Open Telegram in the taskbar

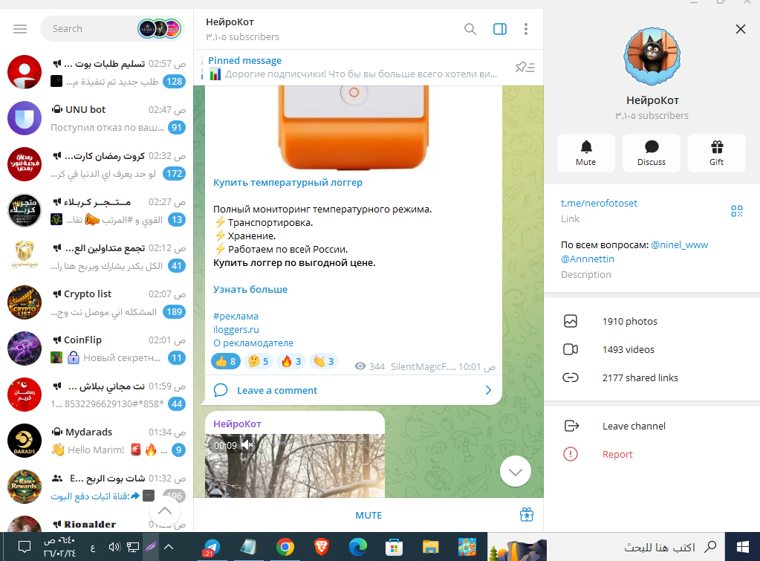[x=212, y=547]
